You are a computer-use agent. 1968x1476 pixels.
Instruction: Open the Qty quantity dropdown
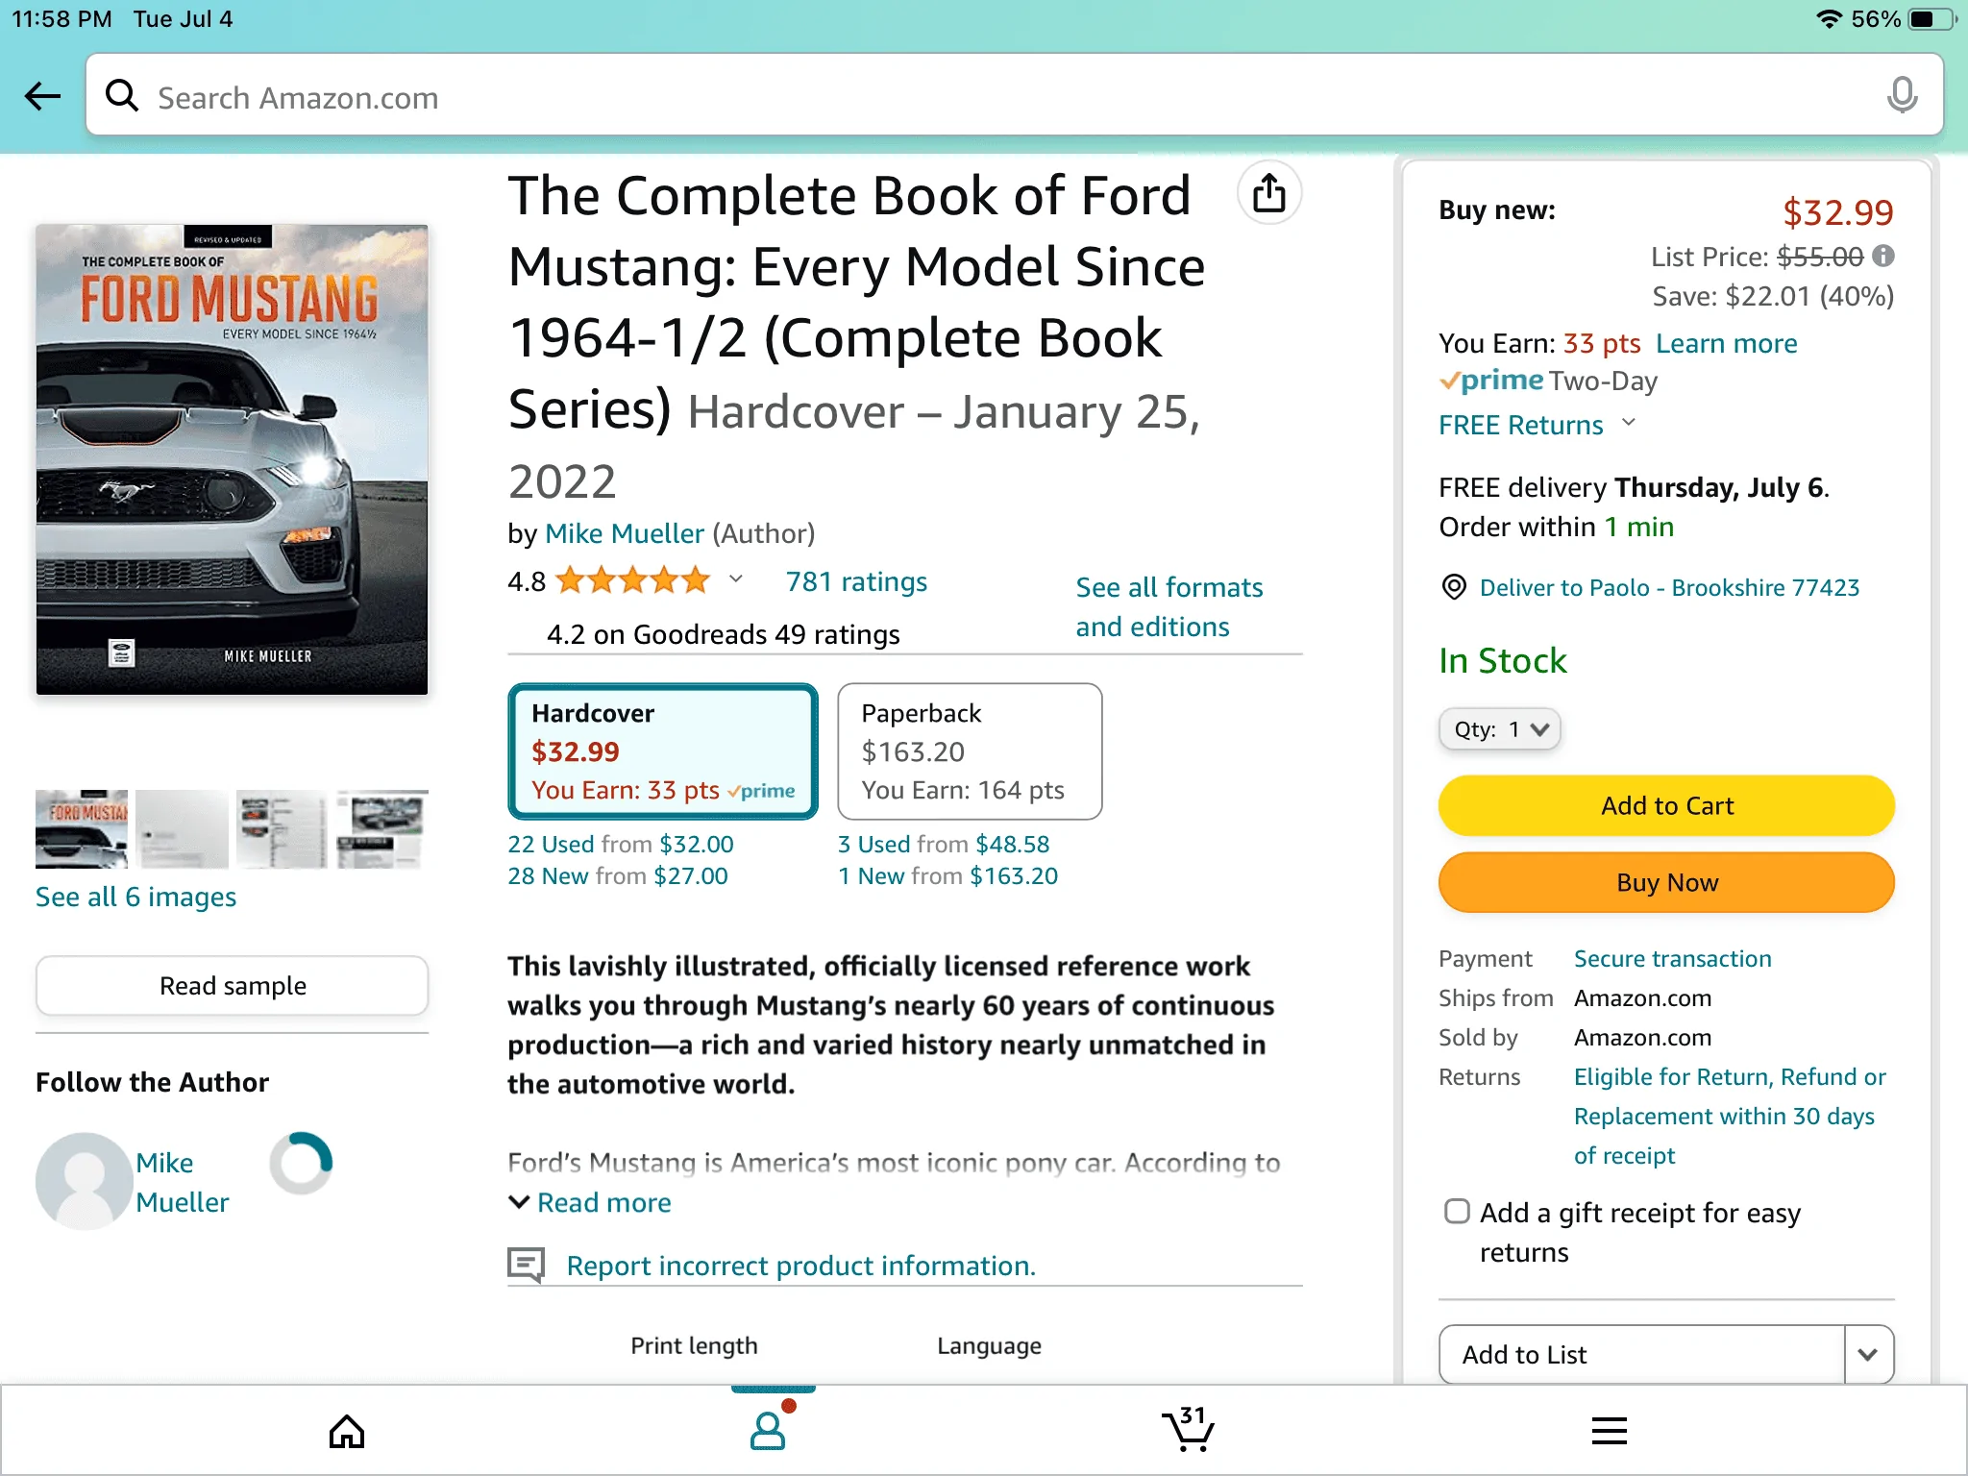tap(1499, 729)
